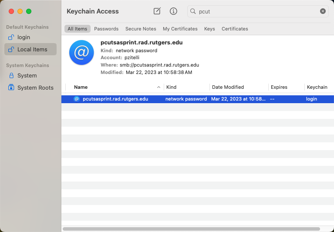Sort by the Date Modified column
The image size is (334, 232).
(228, 87)
